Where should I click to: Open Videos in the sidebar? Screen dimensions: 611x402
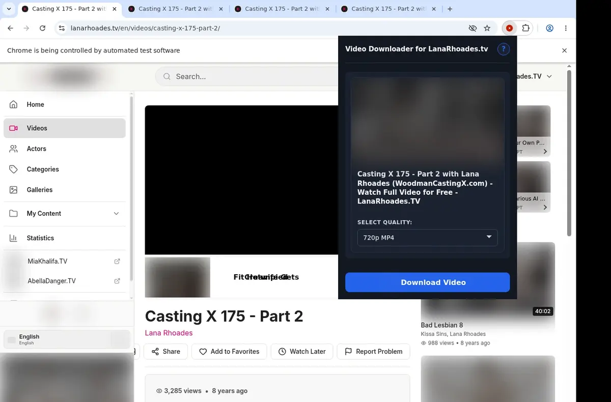tap(65, 128)
